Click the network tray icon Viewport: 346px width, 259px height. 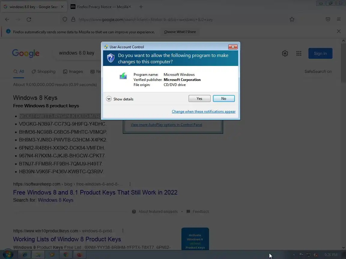308,255
